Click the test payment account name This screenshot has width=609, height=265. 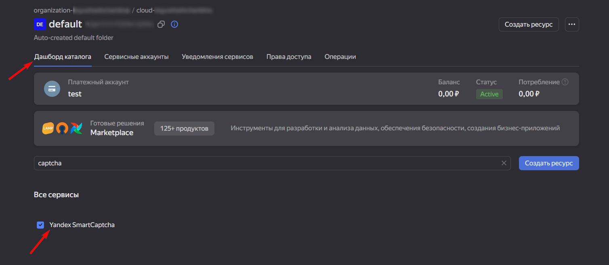pos(75,94)
